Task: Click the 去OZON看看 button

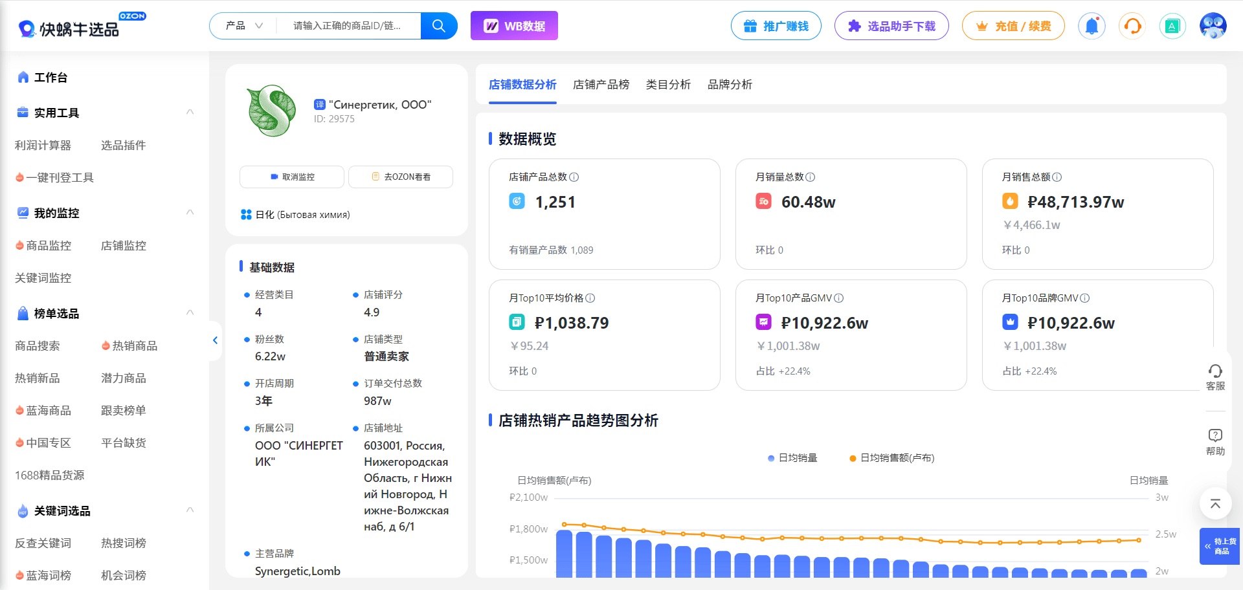Action: (400, 177)
